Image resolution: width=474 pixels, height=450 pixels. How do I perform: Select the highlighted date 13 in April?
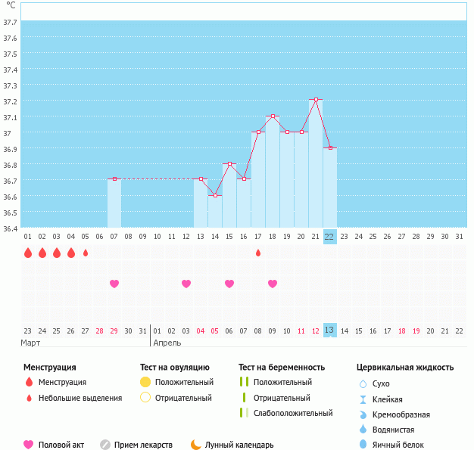(329, 331)
